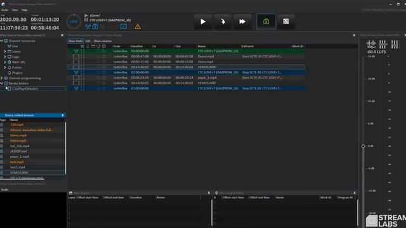Click the Play transport button
This screenshot has height=228, width=406.
point(203,22)
